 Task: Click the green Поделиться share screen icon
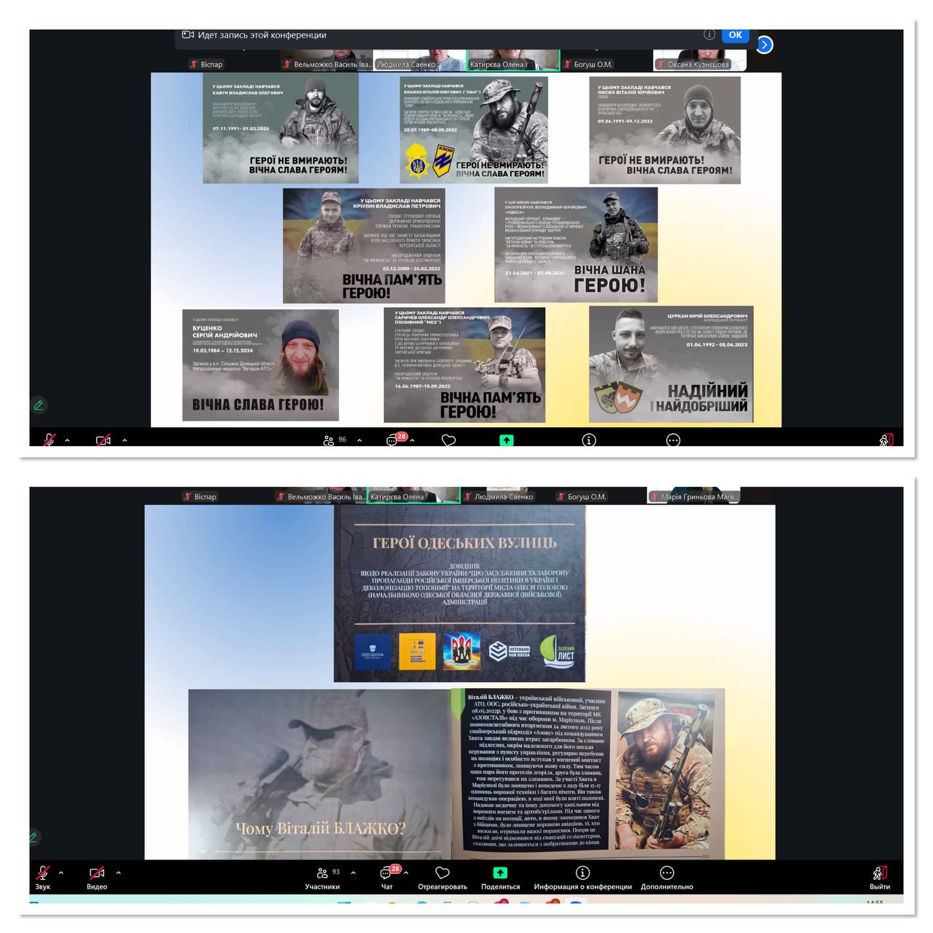coord(500,873)
